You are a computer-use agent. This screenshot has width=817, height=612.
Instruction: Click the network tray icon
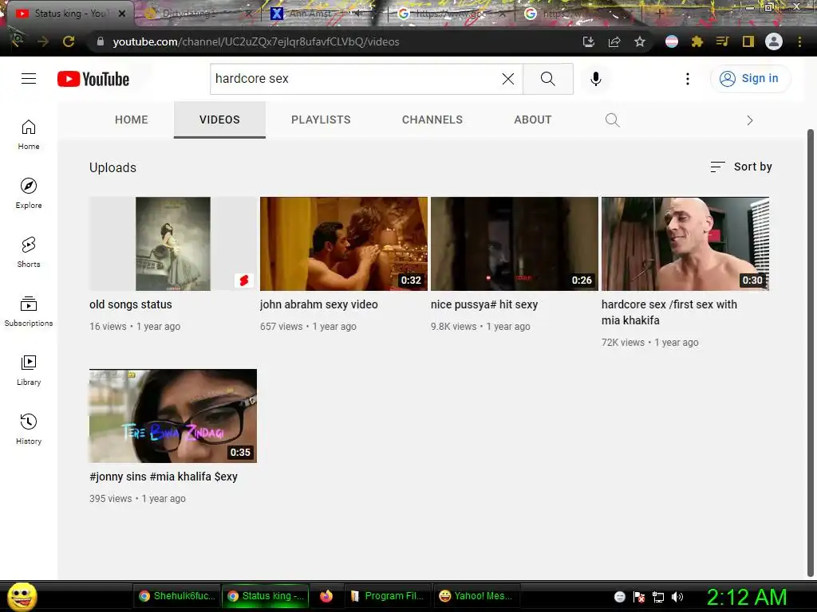click(658, 597)
